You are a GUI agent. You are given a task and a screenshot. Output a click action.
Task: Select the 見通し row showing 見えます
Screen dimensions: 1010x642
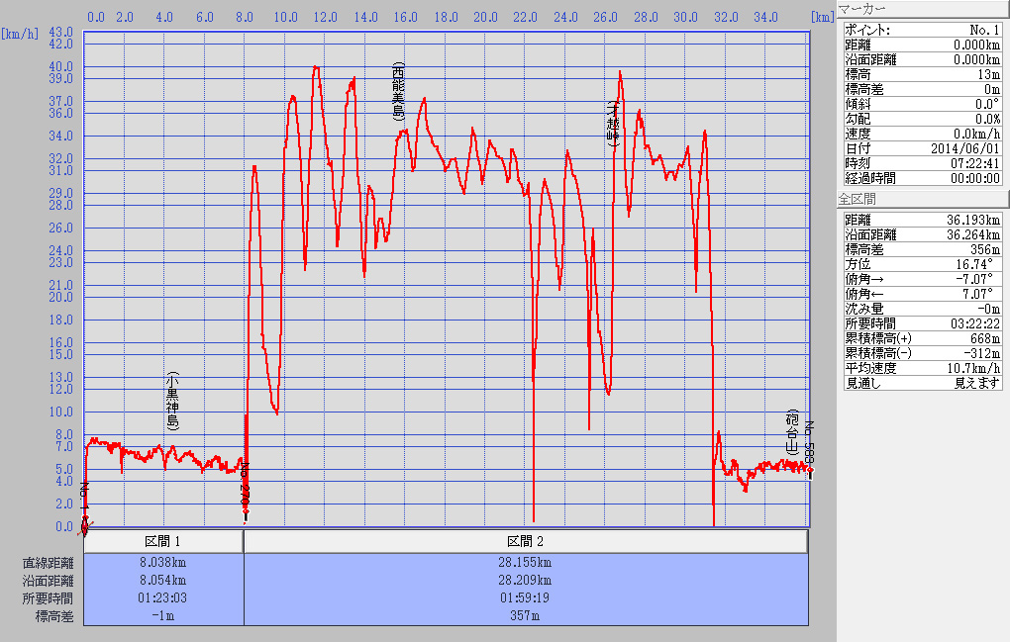click(x=923, y=383)
